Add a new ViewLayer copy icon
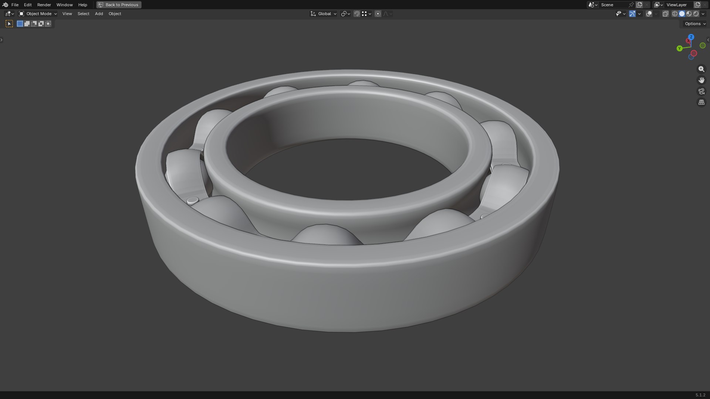Viewport: 710px width, 399px height. [697, 5]
